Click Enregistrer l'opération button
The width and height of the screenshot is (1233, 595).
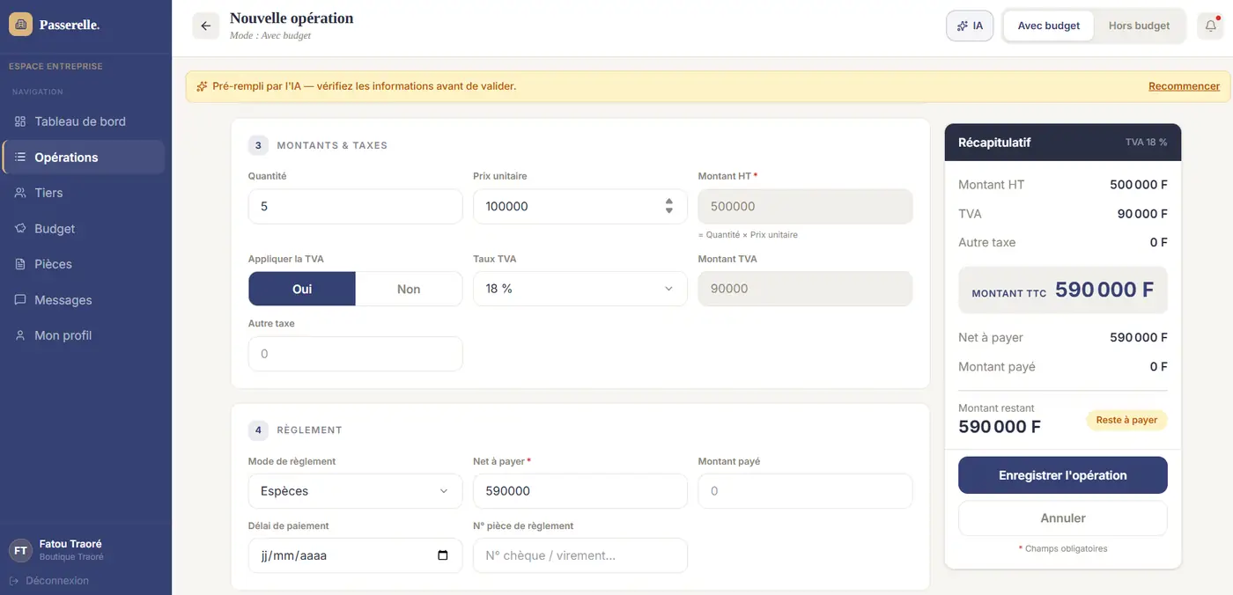coord(1063,475)
